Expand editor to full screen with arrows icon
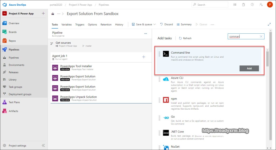This screenshot has width=276, height=150. point(269,24)
